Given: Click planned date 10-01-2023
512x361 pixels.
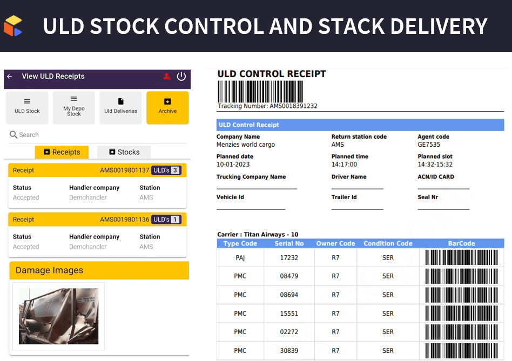Looking at the screenshot, I should [x=233, y=165].
